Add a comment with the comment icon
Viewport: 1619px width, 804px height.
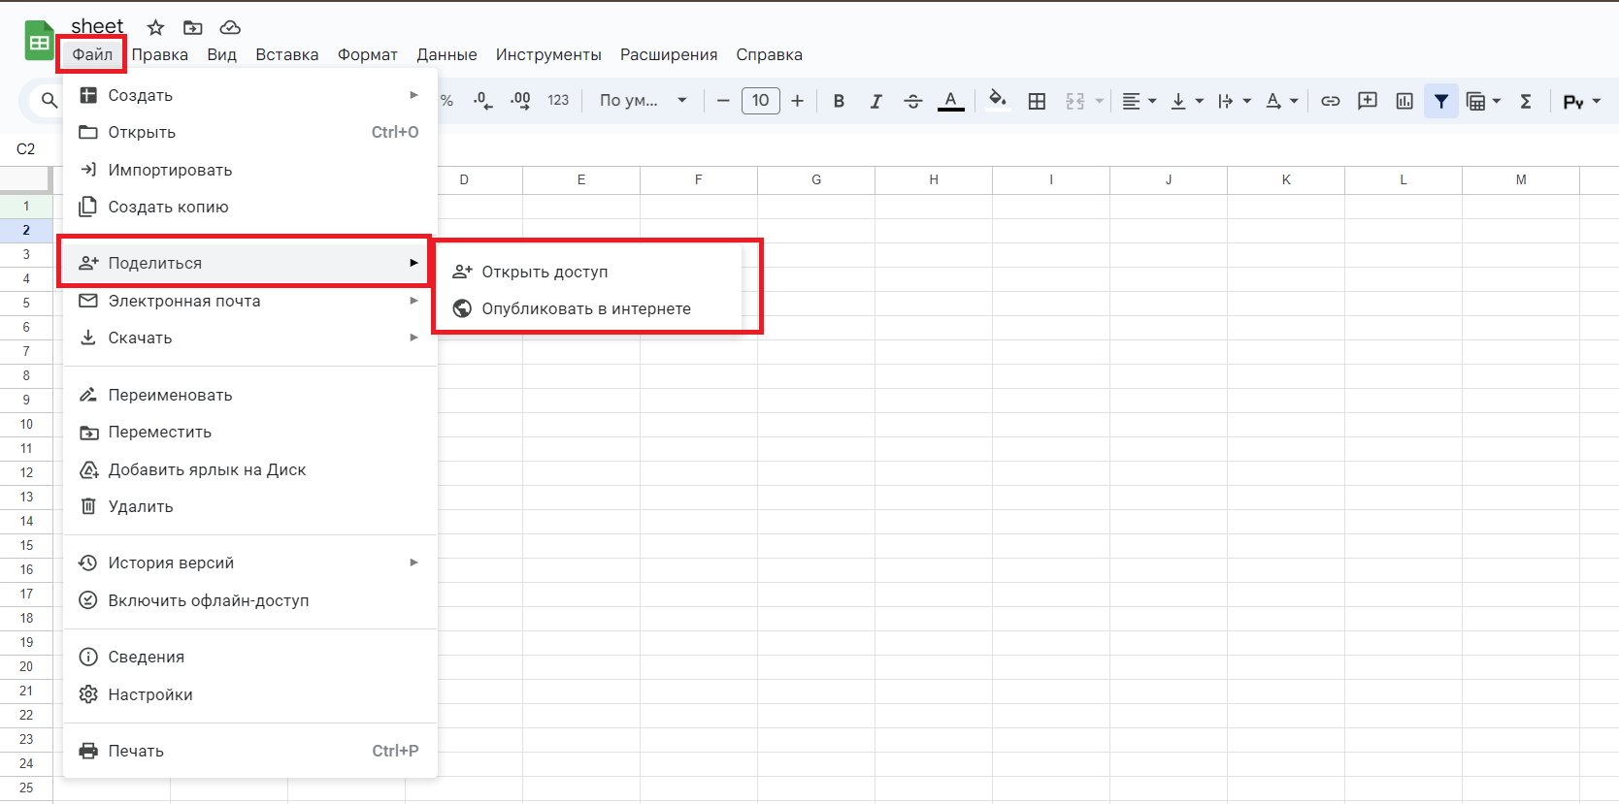1367,101
